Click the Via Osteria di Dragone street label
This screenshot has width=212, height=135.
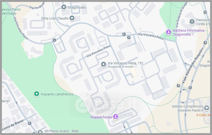pyautogui.click(x=181, y=14)
